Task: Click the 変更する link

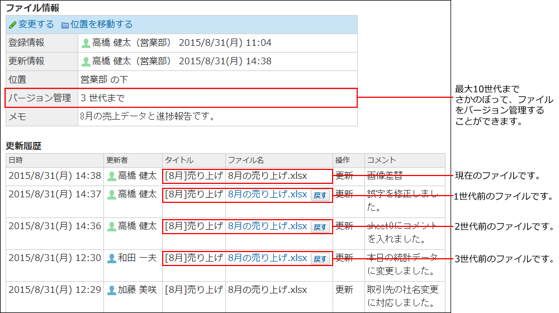Action: pyautogui.click(x=36, y=24)
